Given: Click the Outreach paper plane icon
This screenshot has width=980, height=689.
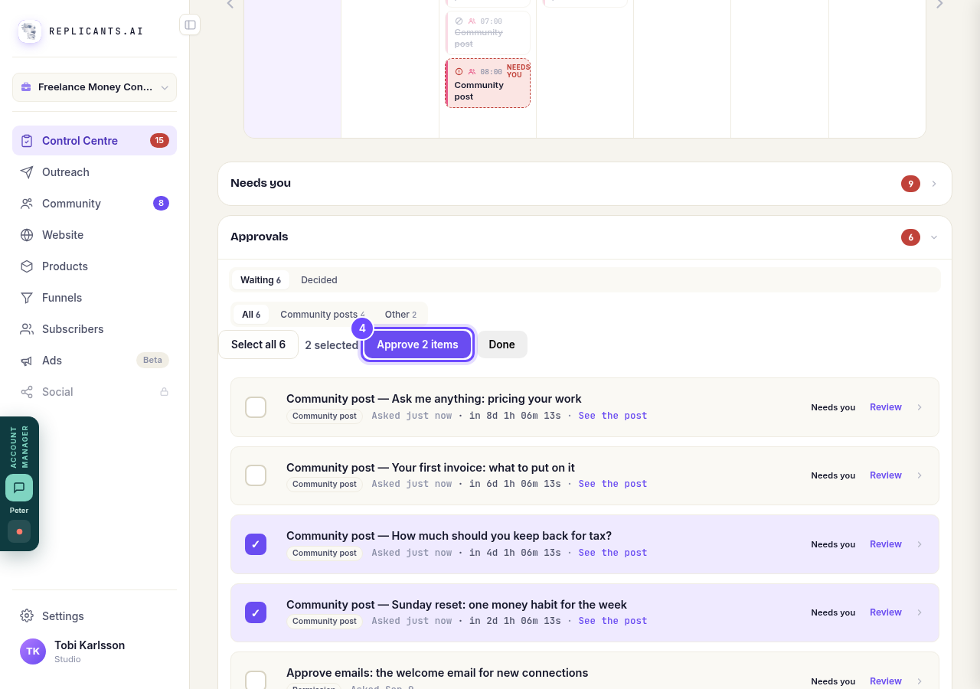Looking at the screenshot, I should pos(27,172).
